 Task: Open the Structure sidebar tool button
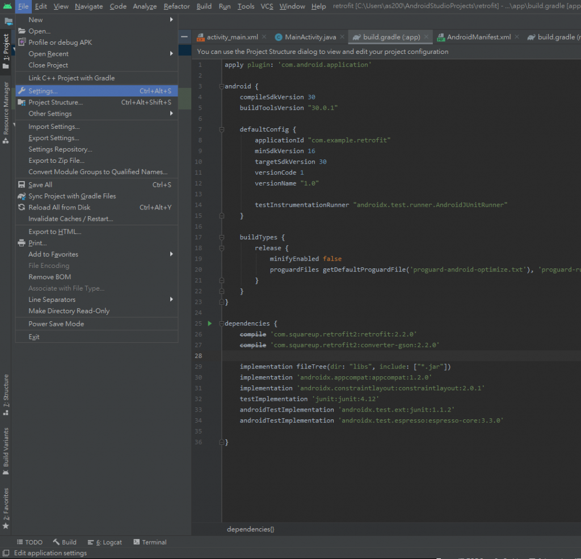(x=6, y=395)
